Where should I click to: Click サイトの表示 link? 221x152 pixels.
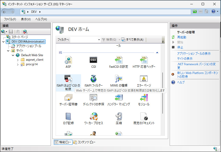coord(185,59)
